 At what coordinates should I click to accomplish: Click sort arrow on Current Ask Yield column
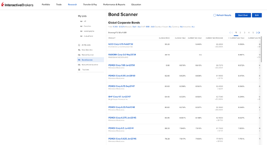coord(229,38)
